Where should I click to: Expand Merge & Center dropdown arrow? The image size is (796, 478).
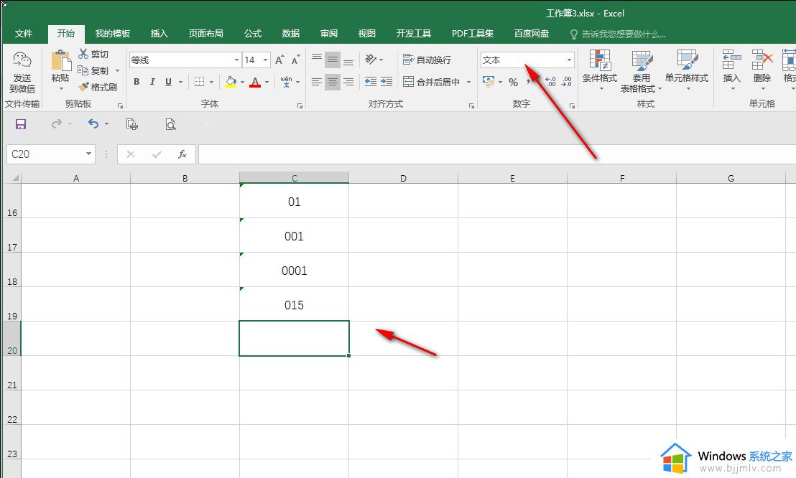468,82
